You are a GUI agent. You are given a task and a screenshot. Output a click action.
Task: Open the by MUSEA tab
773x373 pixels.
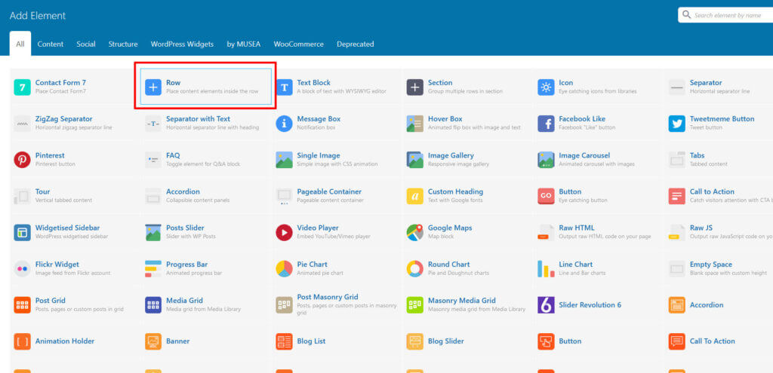(244, 44)
